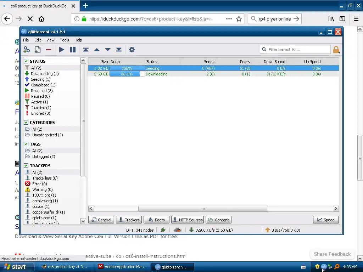Move torrent to top of queue
Viewport: 363px width, 272px height.
pos(86,50)
